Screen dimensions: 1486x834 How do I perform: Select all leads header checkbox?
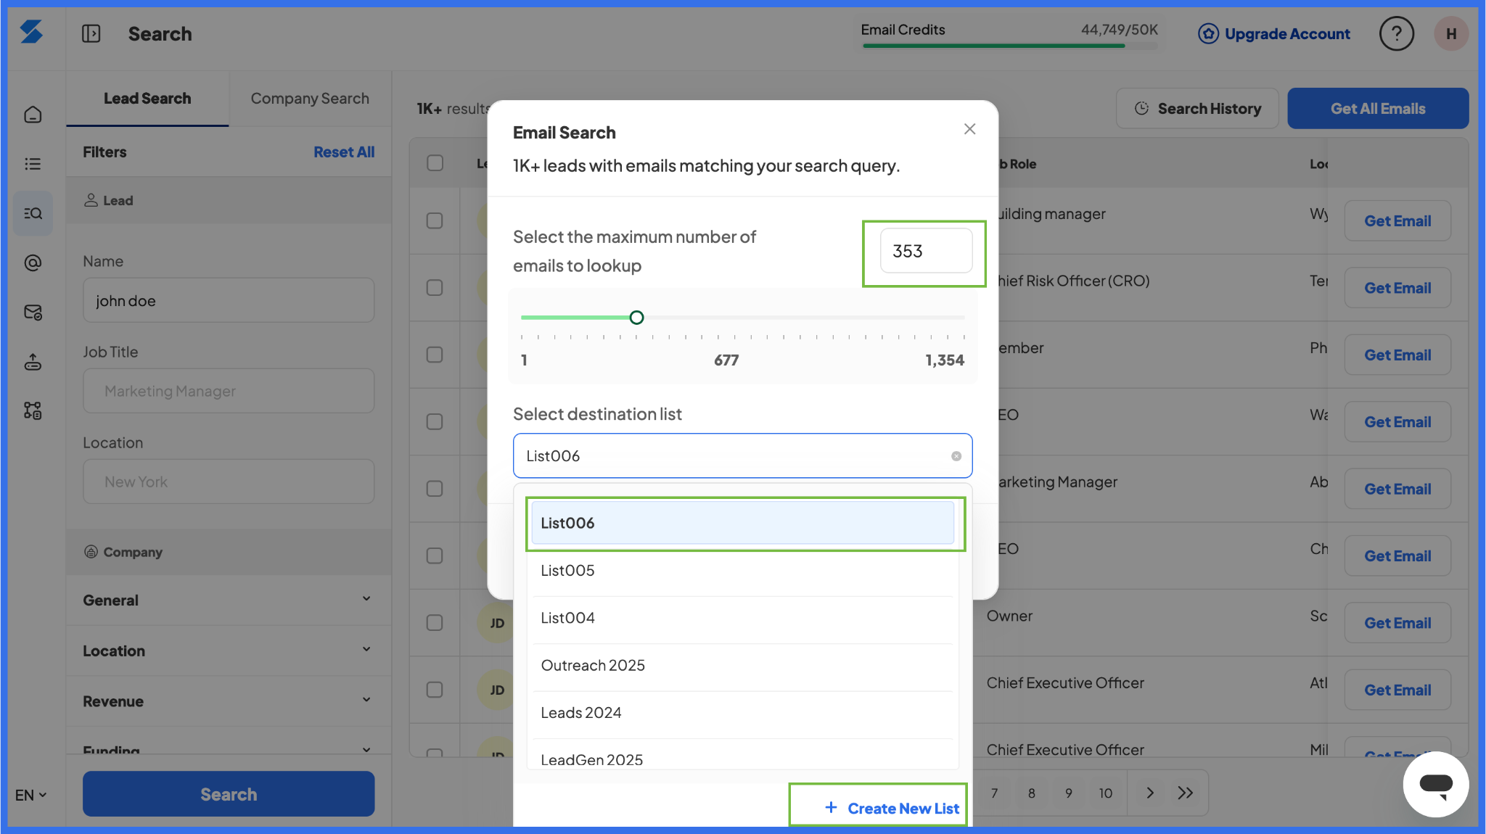pos(435,163)
